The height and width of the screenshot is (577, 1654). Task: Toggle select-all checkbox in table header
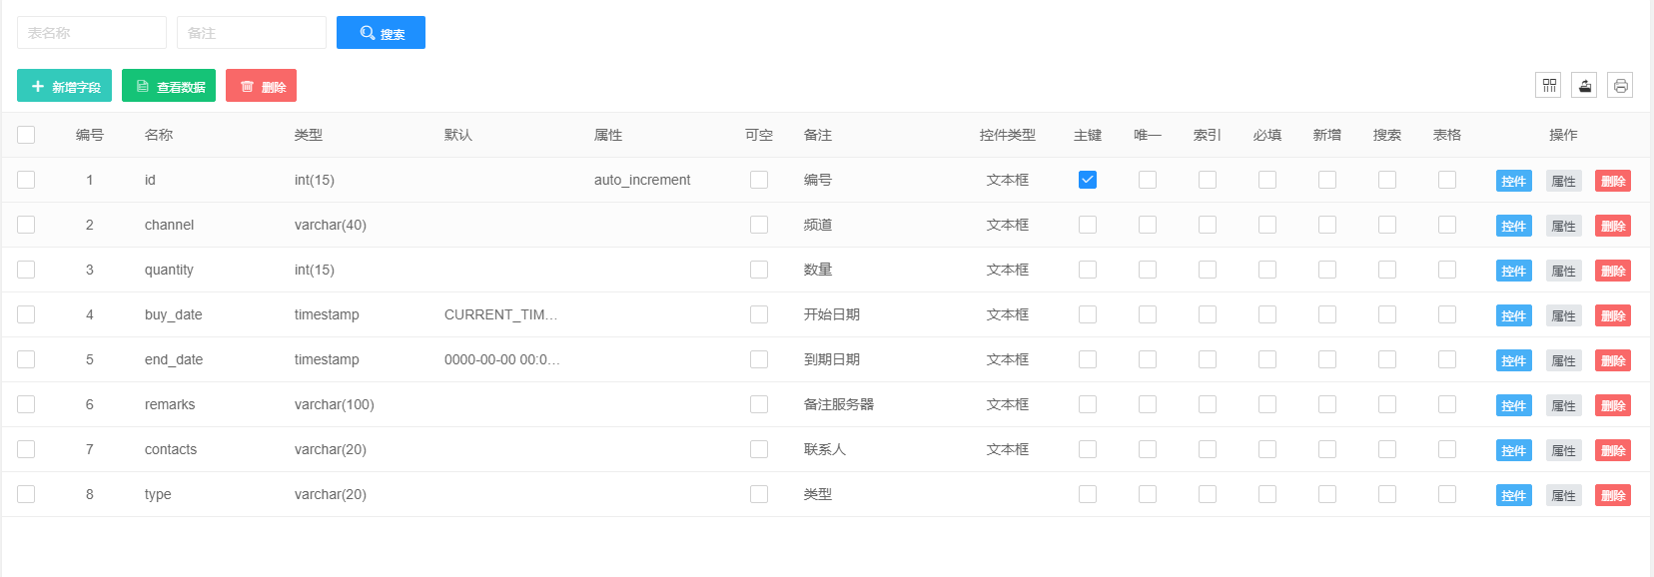(x=26, y=135)
